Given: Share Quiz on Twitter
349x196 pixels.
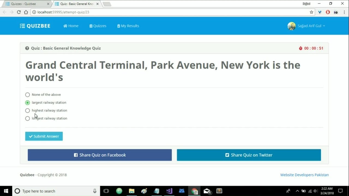Looking at the screenshot, I should pyautogui.click(x=249, y=155).
